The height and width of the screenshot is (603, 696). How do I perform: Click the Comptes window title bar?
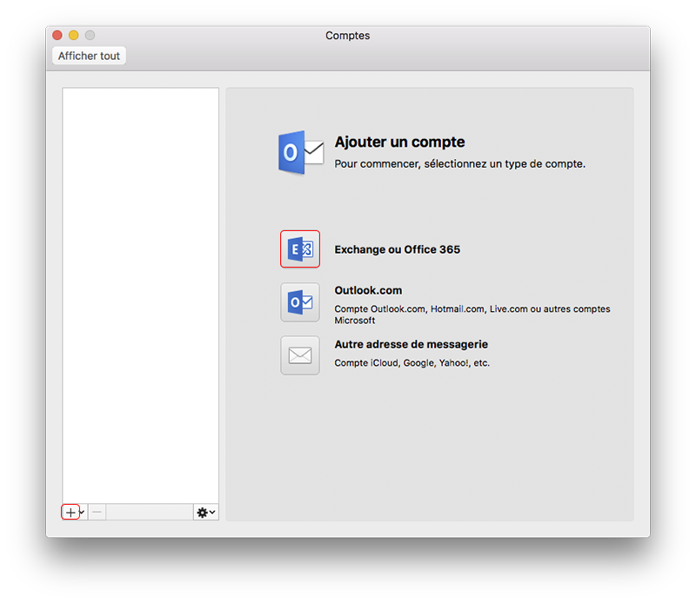click(x=347, y=36)
